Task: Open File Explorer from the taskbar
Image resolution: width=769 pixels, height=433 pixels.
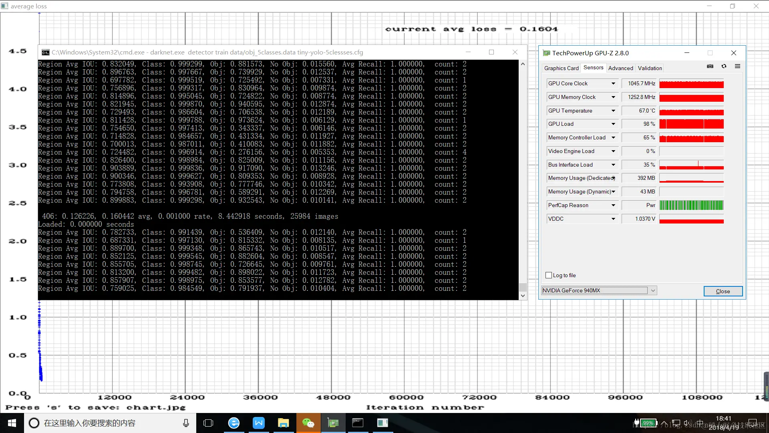Action: click(x=284, y=423)
